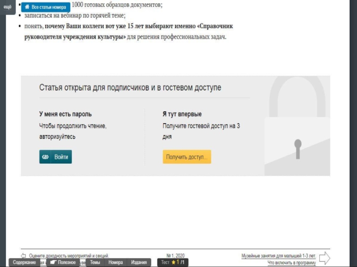The width and height of the screenshot is (357, 267).
Task: Click the previous article left arrow icon
Action: [24, 255]
